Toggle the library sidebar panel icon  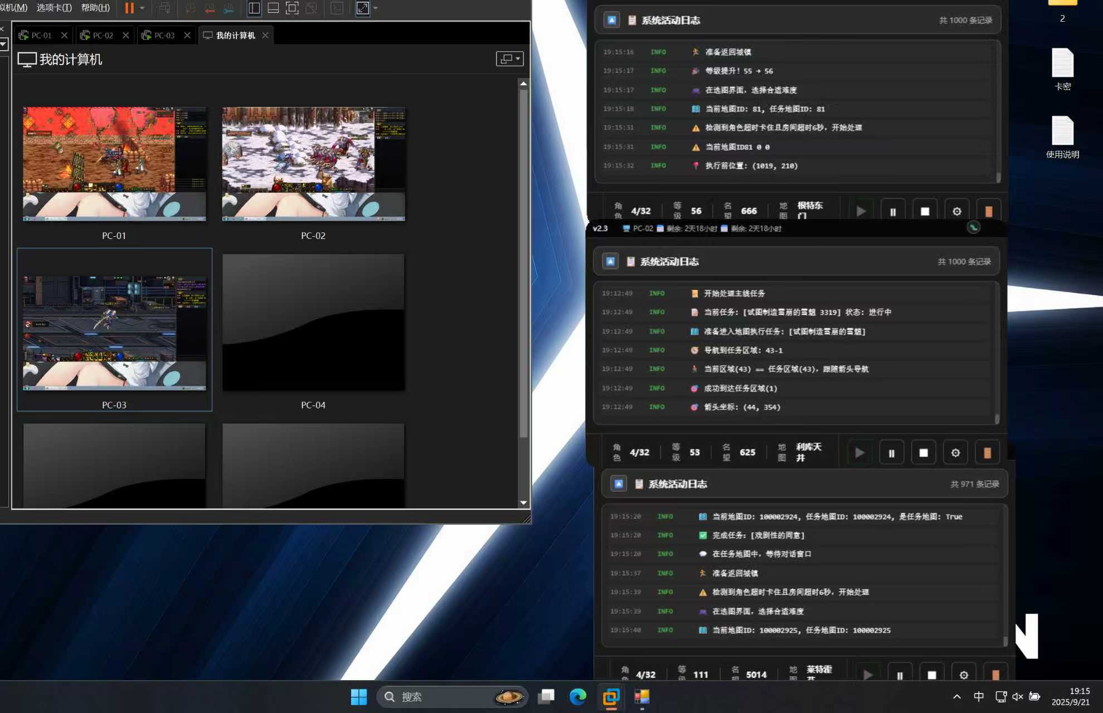click(x=254, y=8)
